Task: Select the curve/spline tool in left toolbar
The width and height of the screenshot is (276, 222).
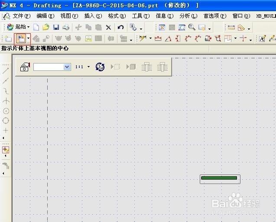Action: (x=6, y=91)
